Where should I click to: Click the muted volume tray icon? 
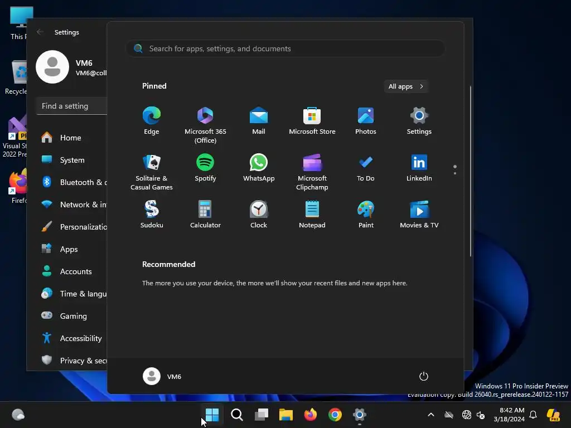481,415
